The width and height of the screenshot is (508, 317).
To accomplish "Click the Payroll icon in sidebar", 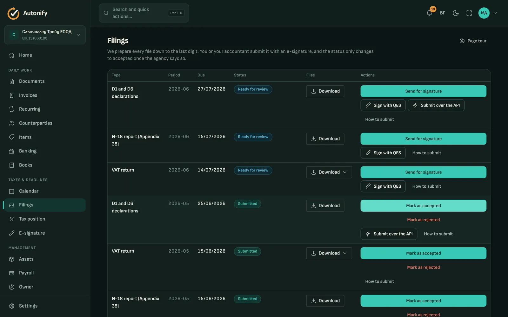I will tap(12, 273).
